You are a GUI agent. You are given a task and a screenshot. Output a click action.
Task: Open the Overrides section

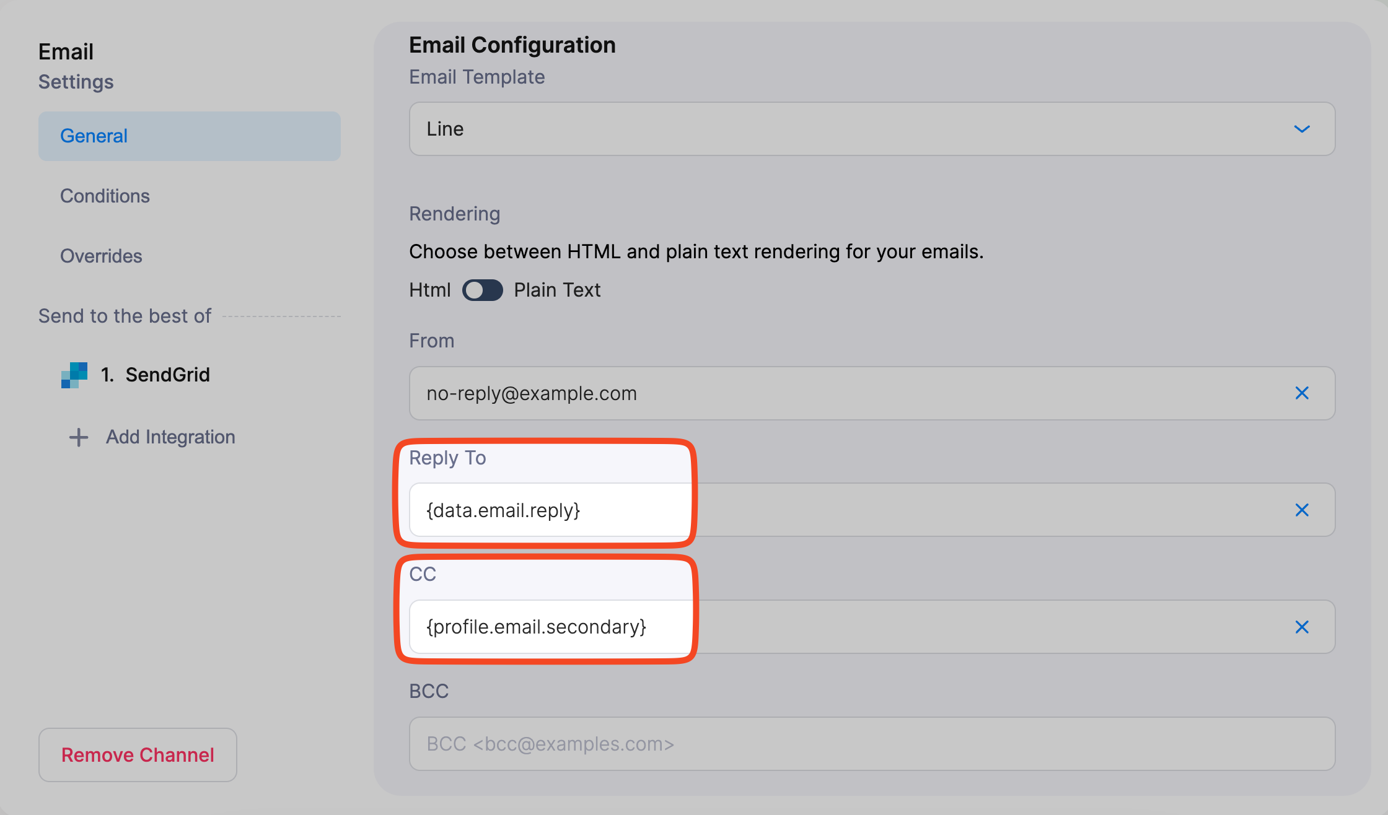(x=101, y=255)
